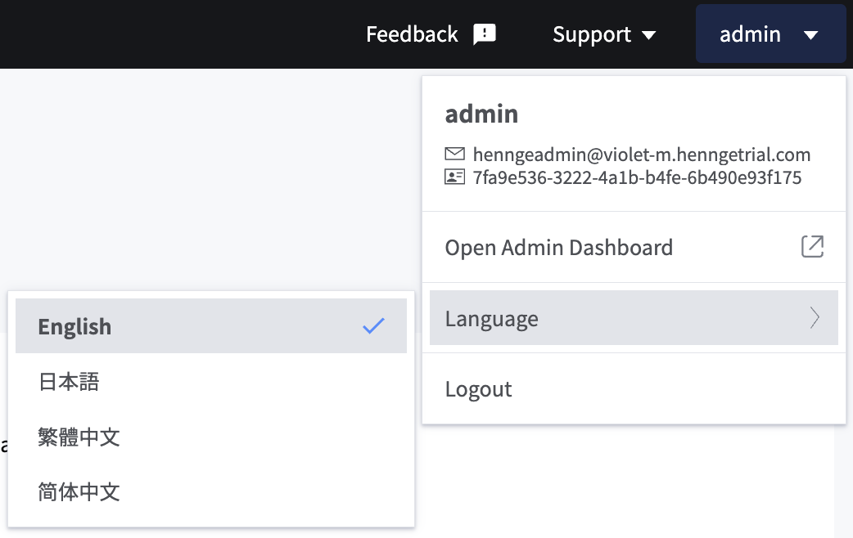Click the envelope icon beside email address
Image resolution: width=853 pixels, height=538 pixels.
point(455,154)
